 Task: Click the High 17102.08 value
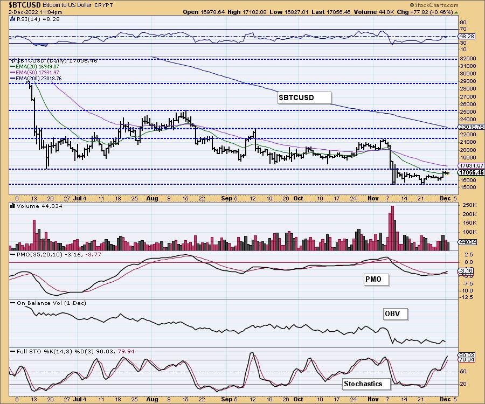246,12
